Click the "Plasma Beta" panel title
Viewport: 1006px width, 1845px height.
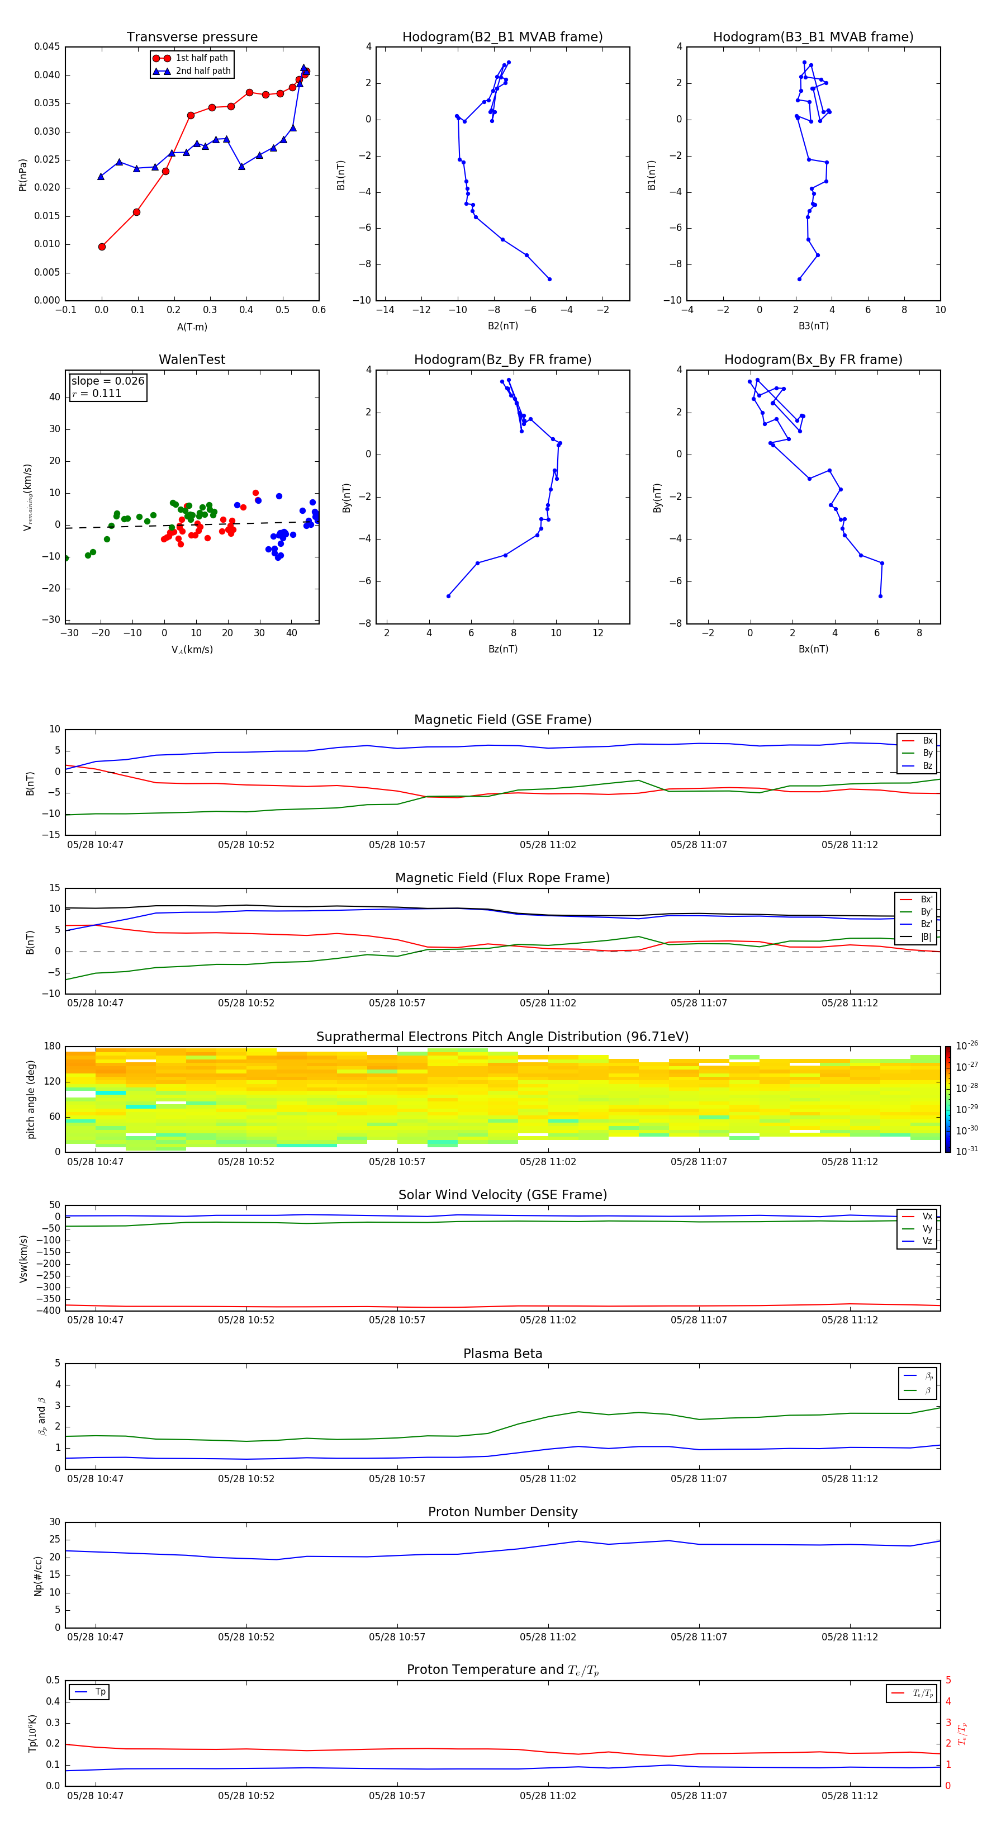click(x=502, y=1354)
